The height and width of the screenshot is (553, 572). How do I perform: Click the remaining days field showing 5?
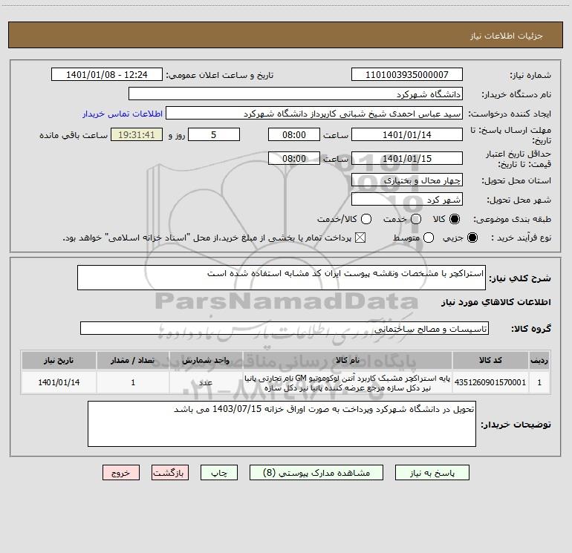pyautogui.click(x=214, y=134)
